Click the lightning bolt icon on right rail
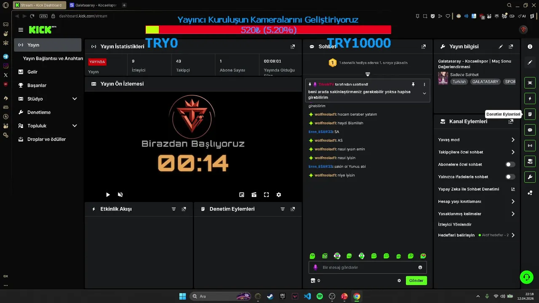The image size is (539, 303). (x=530, y=98)
